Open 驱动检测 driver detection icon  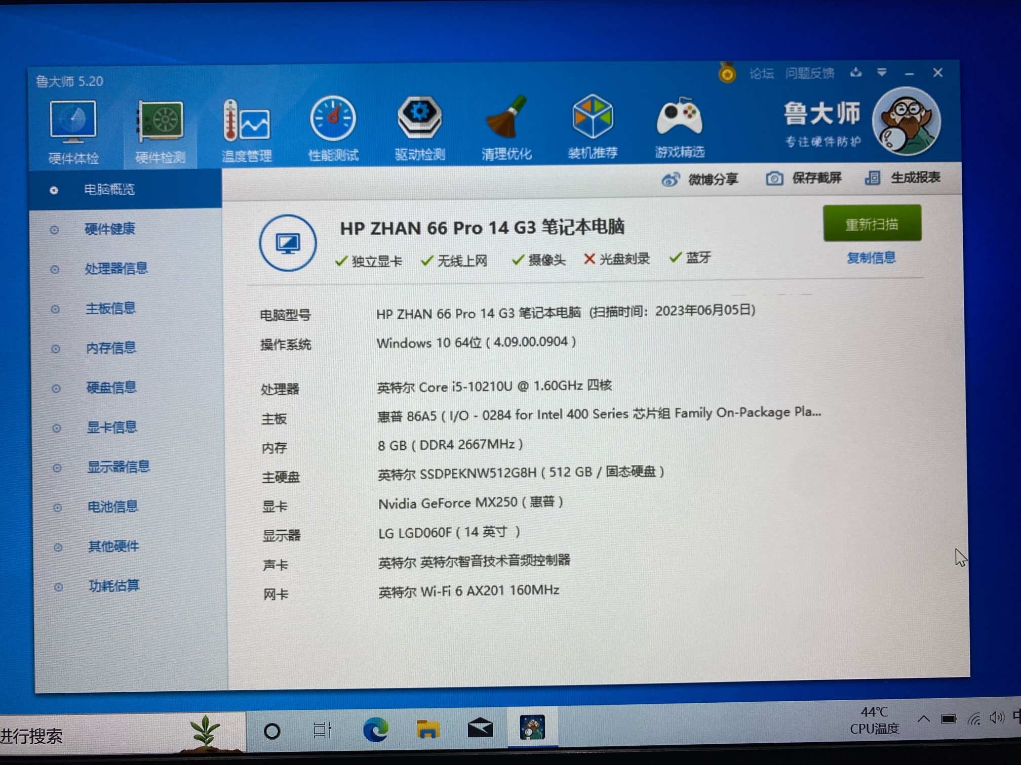click(419, 118)
